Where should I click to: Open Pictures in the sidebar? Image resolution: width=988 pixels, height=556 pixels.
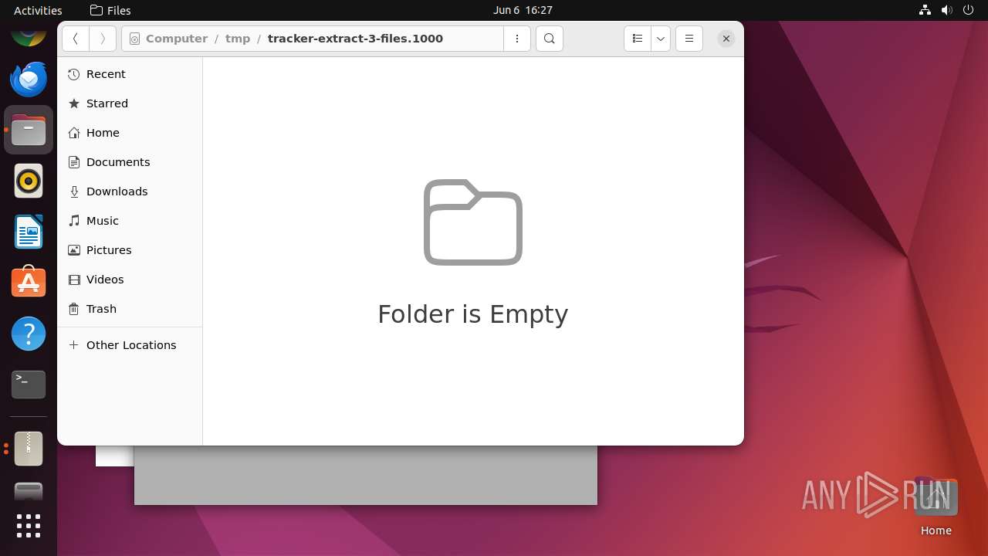[130, 250]
